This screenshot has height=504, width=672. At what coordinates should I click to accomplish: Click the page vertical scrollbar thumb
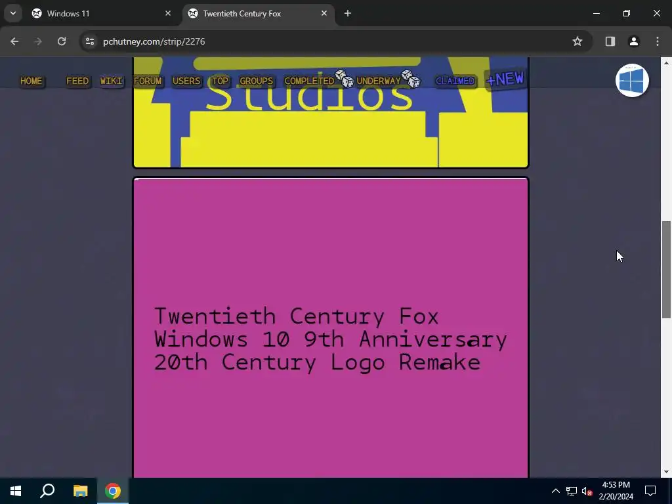click(666, 270)
